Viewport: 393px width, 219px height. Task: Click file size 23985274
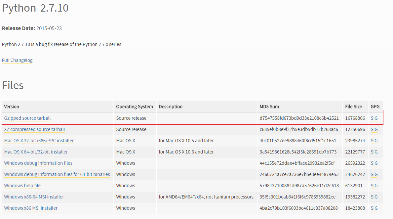point(355,141)
